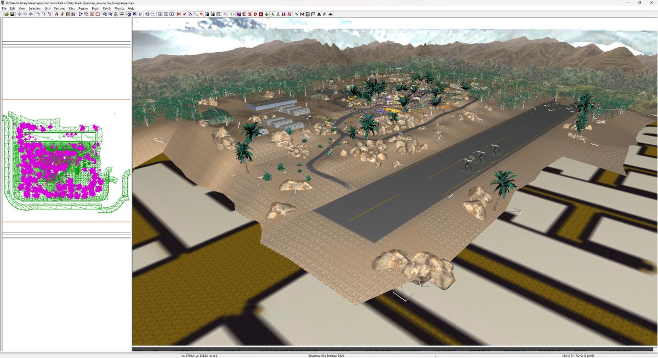Open the Patch menu
Screen dimensions: 658x358
tap(106, 9)
